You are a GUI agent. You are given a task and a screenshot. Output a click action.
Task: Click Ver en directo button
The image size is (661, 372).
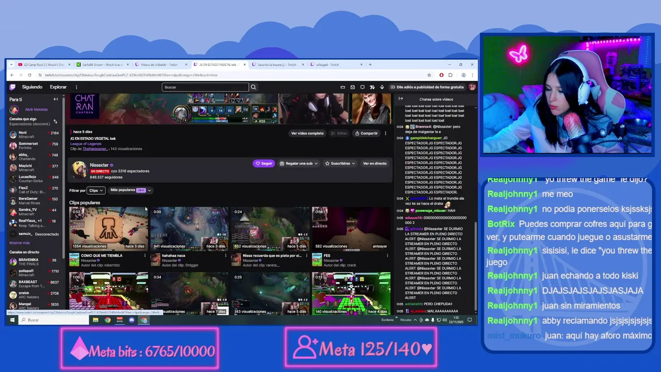[x=374, y=163]
